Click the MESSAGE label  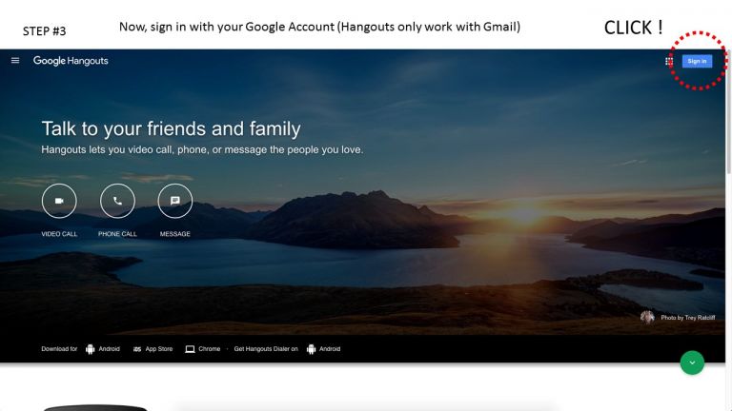[x=175, y=234]
